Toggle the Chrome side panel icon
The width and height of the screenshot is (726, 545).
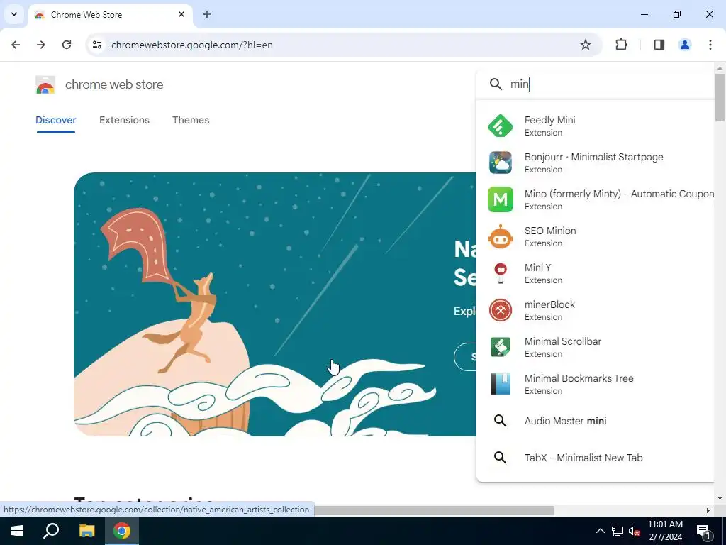659,45
